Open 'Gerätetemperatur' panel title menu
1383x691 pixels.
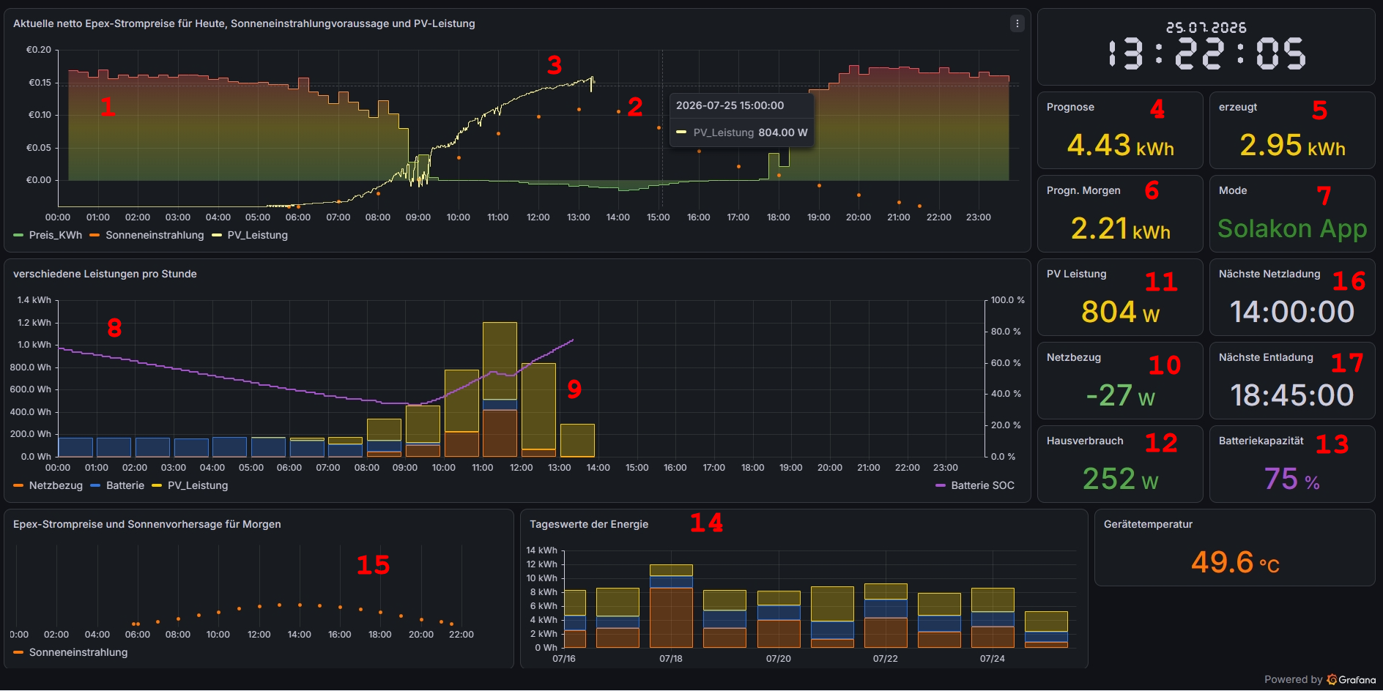pos(1148,524)
